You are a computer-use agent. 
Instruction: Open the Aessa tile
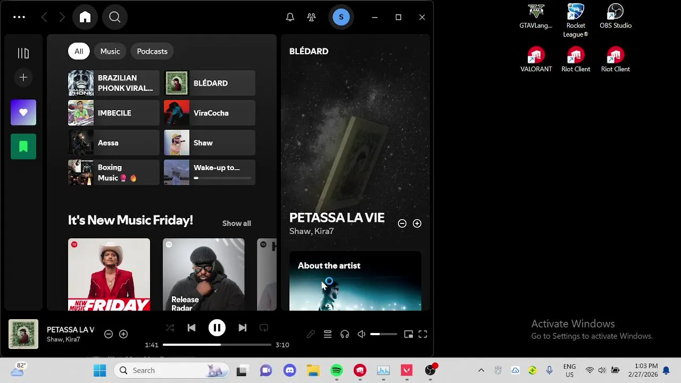tap(114, 143)
